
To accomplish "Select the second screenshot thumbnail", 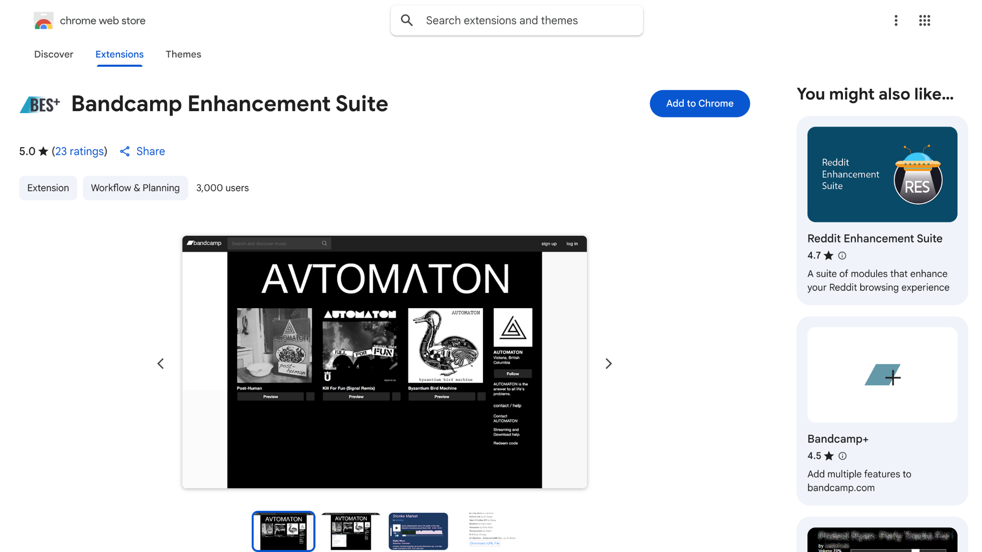I will [x=351, y=531].
